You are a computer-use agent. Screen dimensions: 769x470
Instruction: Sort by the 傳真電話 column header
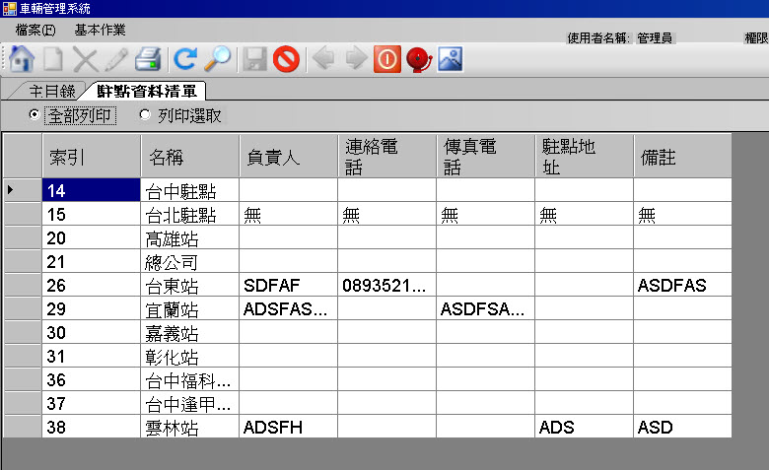tap(485, 157)
